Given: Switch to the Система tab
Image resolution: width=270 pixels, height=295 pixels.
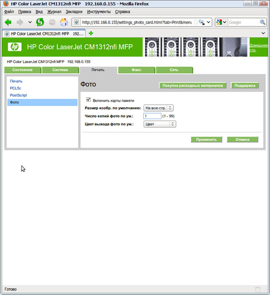Looking at the screenshot, I should (x=60, y=70).
